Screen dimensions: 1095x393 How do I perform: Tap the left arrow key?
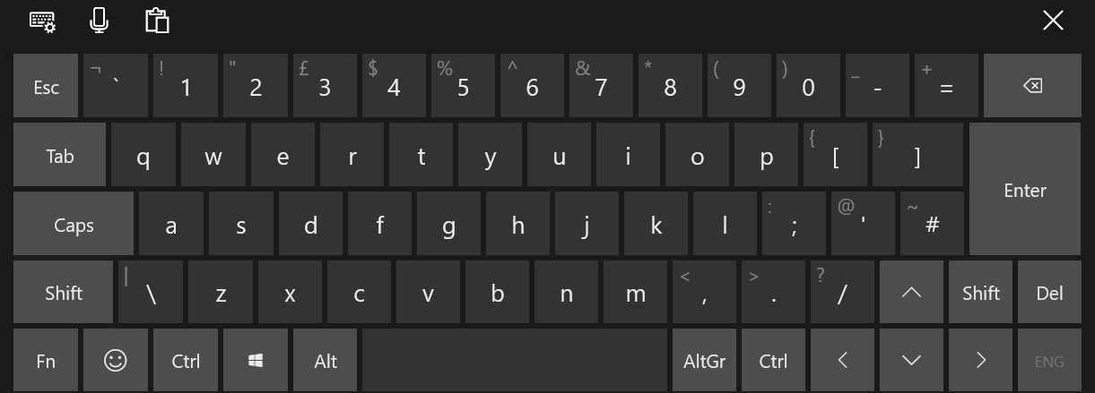tap(842, 361)
